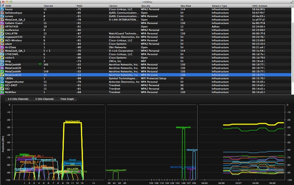Viewport: 294px width, 185px height.
Task: Sort the table by SSID column header
Action: (x=9, y=6)
